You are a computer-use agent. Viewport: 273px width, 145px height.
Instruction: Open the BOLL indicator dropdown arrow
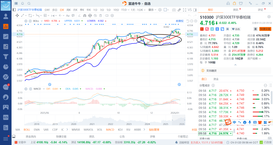[x=42, y=21]
